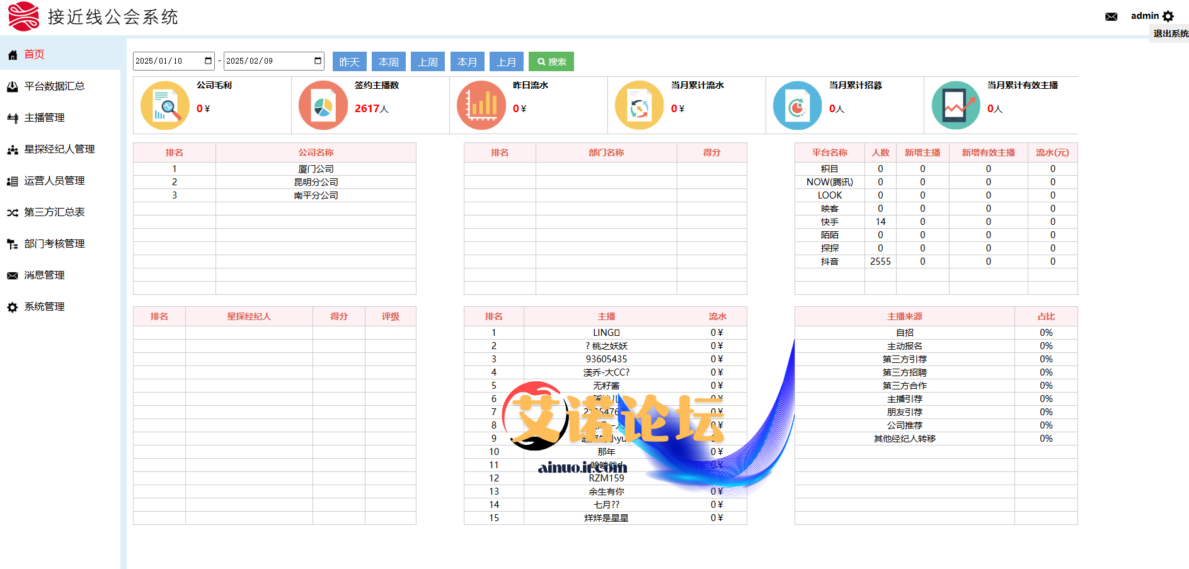Click the 部门名称 column header
Image resolution: width=1189 pixels, height=569 pixels.
coord(606,152)
